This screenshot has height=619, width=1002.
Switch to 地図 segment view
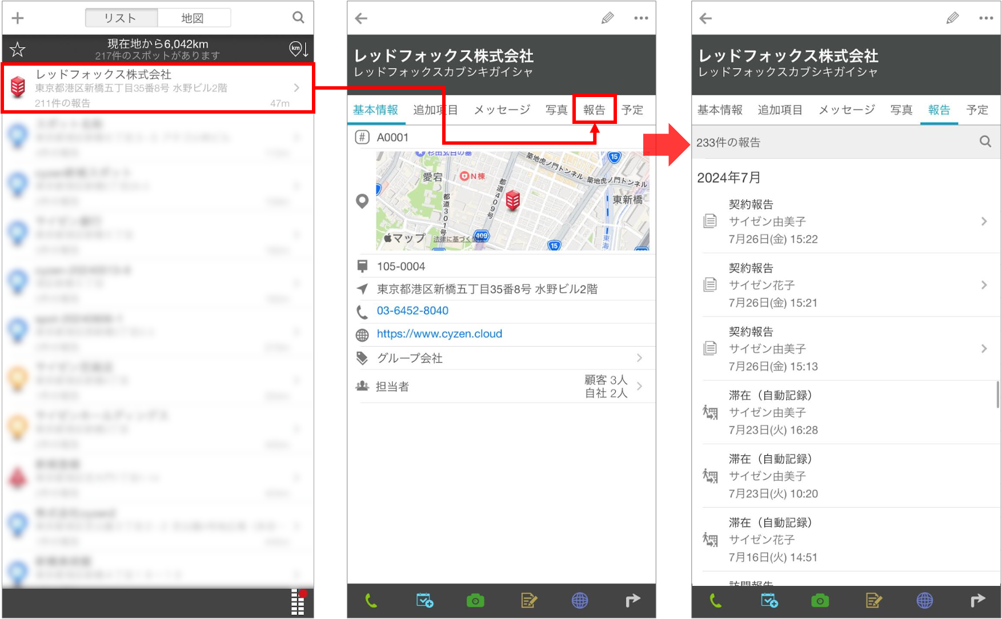[x=194, y=18]
